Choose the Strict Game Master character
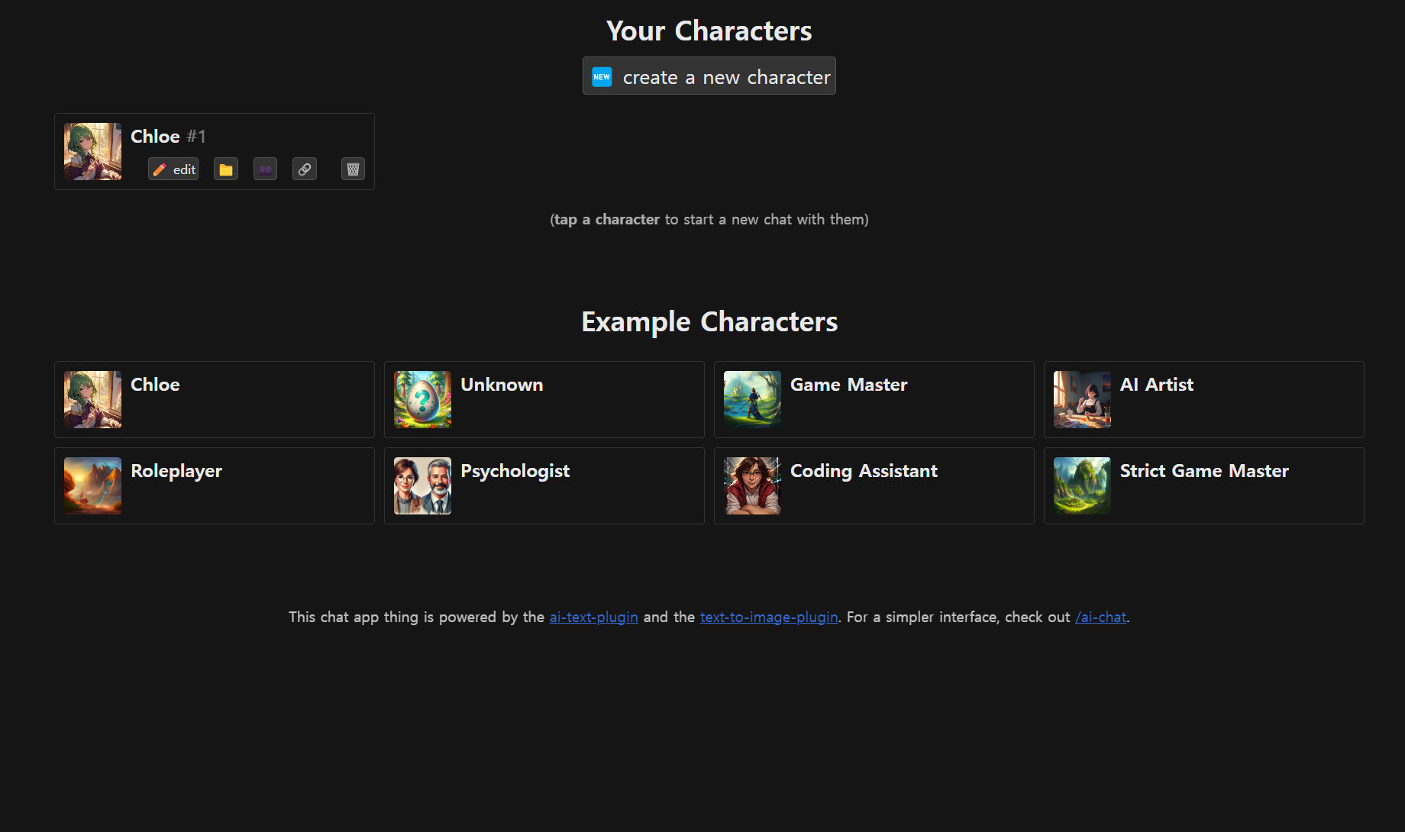Viewport: 1405px width, 832px height. 1204,485
